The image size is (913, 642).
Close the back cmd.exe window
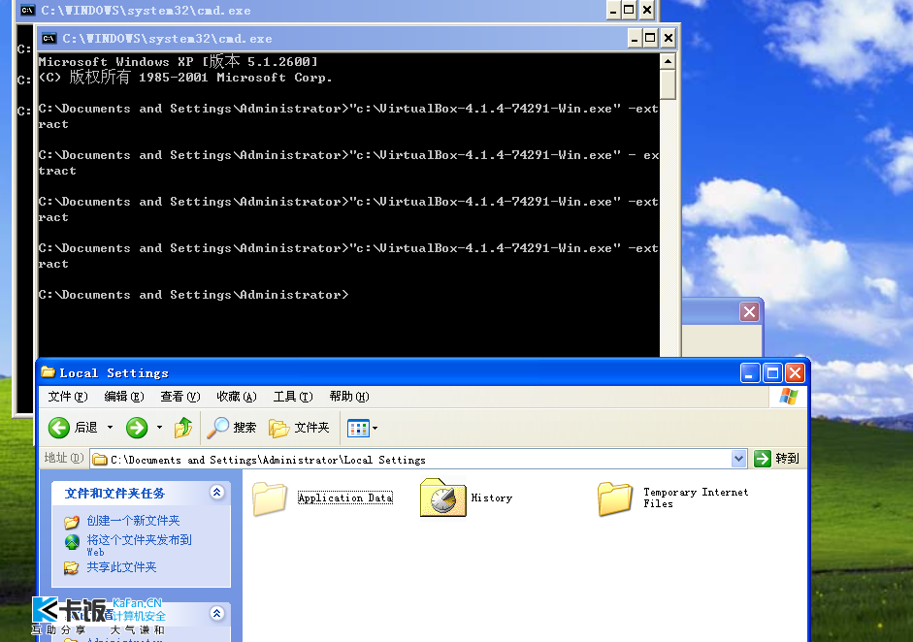pos(647,11)
